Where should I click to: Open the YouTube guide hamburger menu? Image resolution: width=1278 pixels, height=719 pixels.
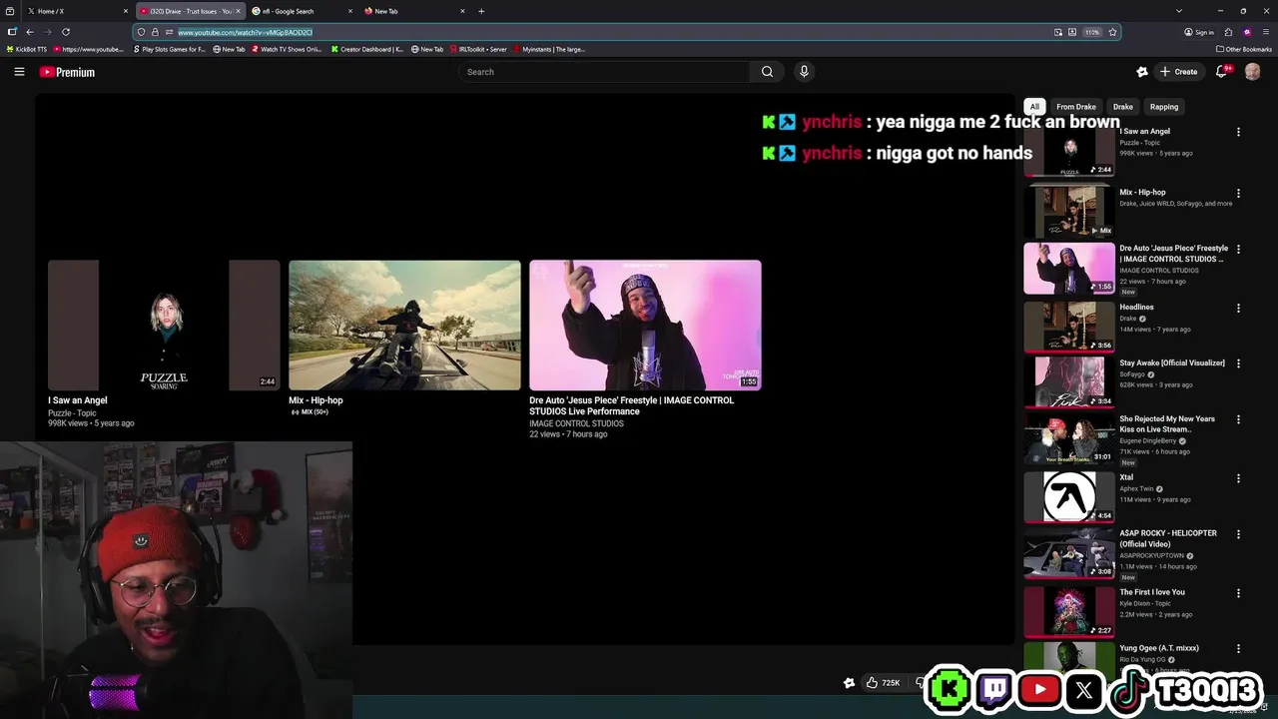click(x=19, y=72)
